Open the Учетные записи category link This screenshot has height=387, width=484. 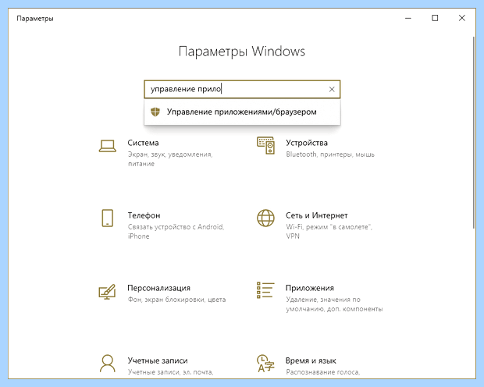(x=158, y=360)
